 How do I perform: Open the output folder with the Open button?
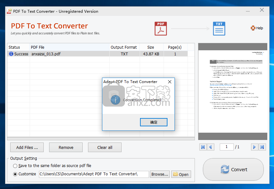coord(181,174)
